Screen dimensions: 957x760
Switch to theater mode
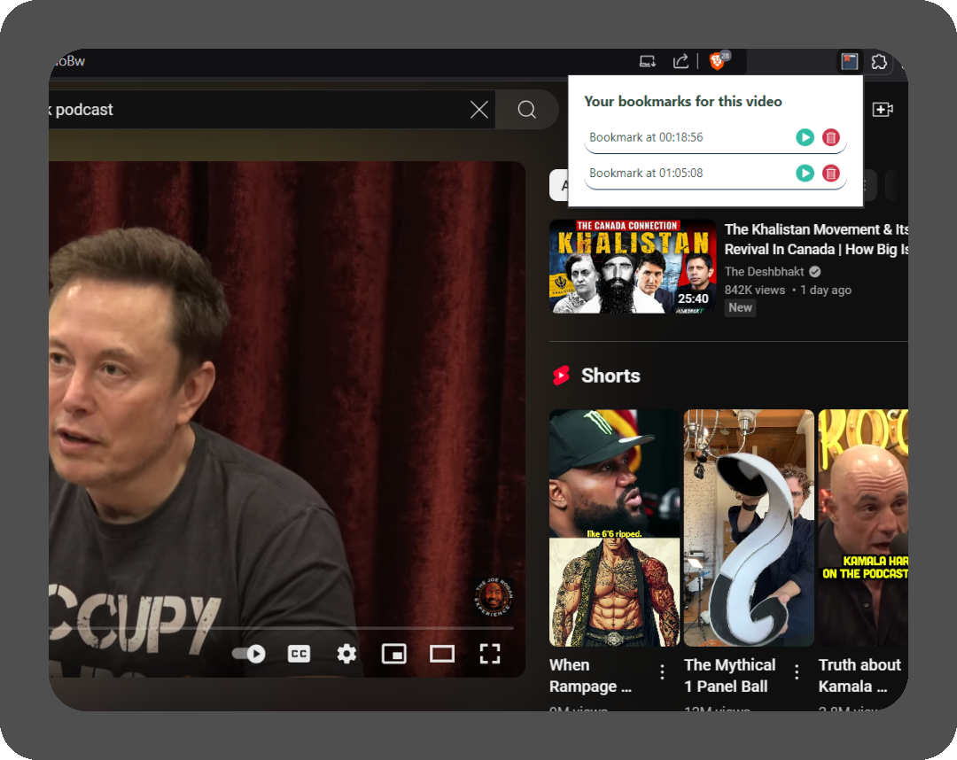coord(441,654)
